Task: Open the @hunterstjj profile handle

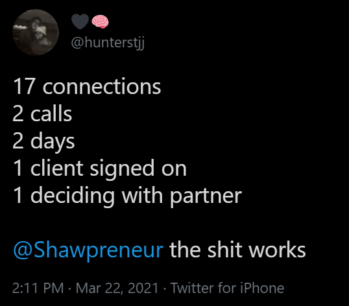Action: pos(108,43)
